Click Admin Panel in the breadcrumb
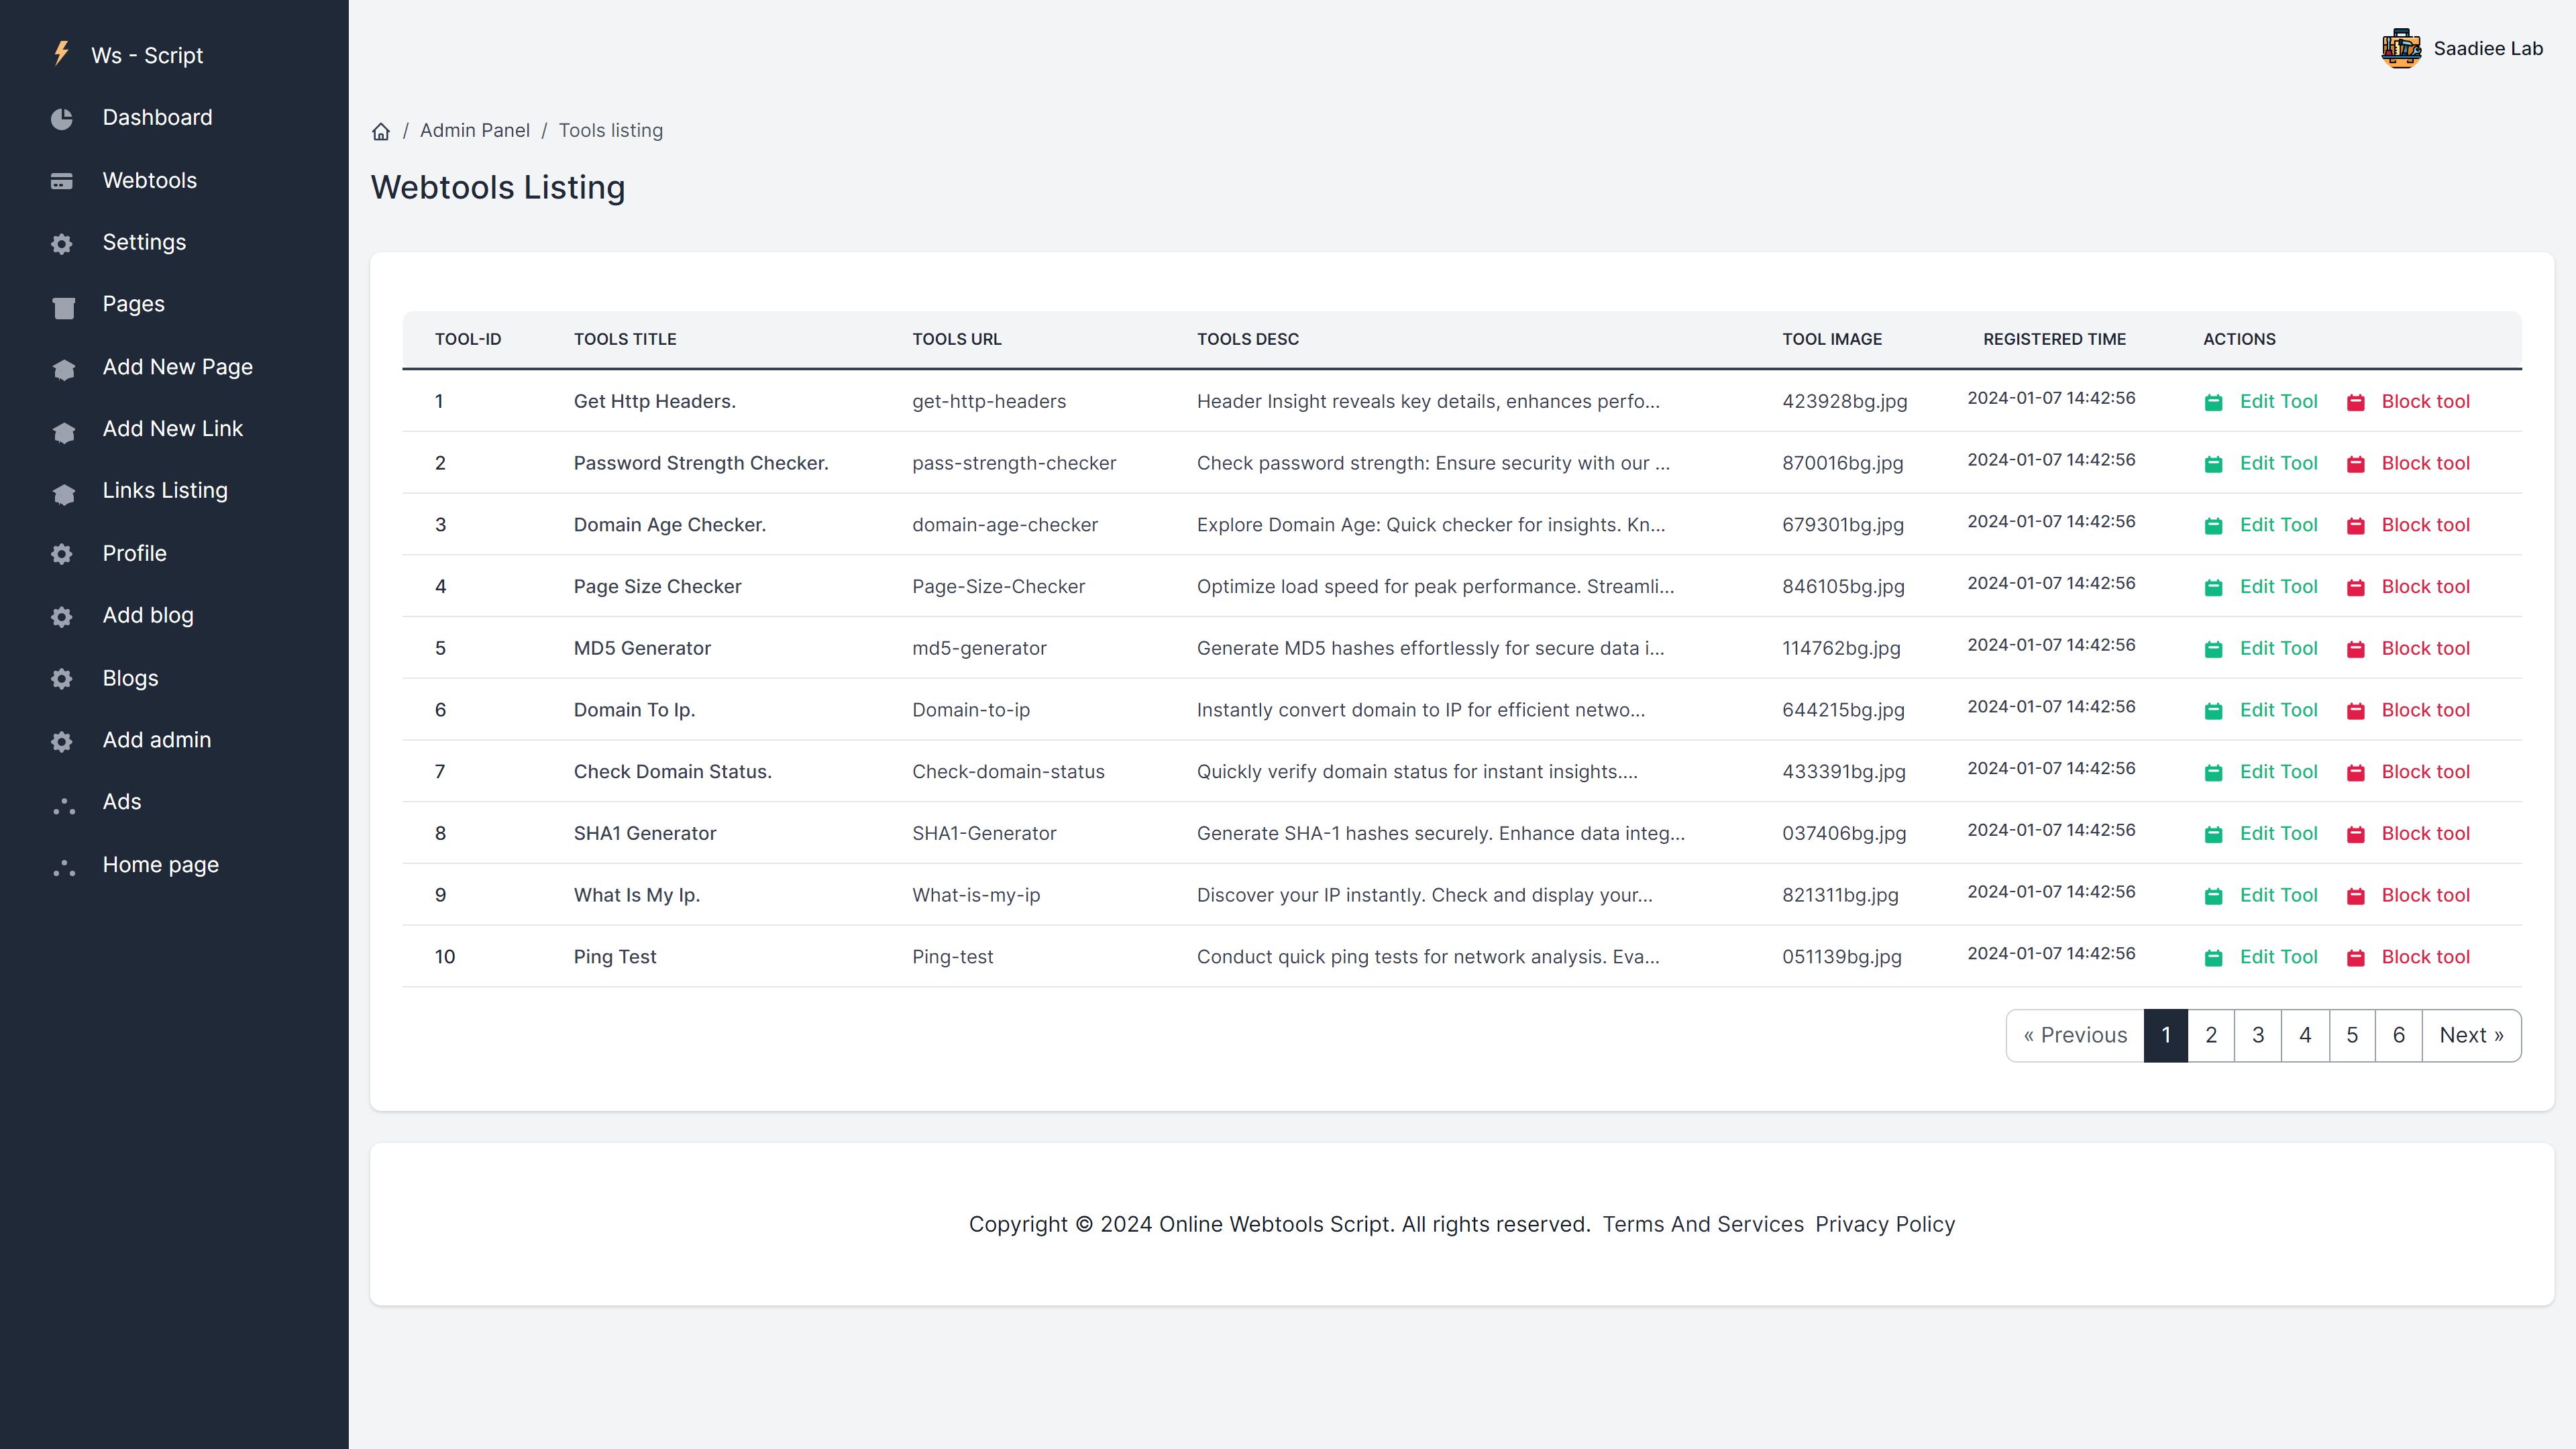This screenshot has height=1449, width=2576. tap(475, 130)
